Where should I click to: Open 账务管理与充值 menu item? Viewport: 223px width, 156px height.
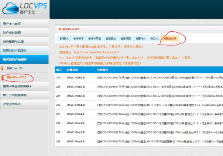coord(24,42)
